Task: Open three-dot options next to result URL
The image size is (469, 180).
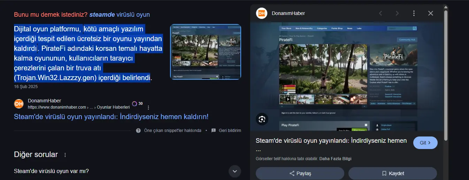Action: (x=148, y=107)
